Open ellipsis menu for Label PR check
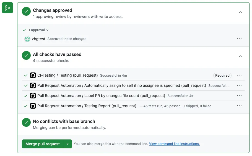The height and width of the screenshot is (156, 252). pyautogui.click(x=239, y=96)
